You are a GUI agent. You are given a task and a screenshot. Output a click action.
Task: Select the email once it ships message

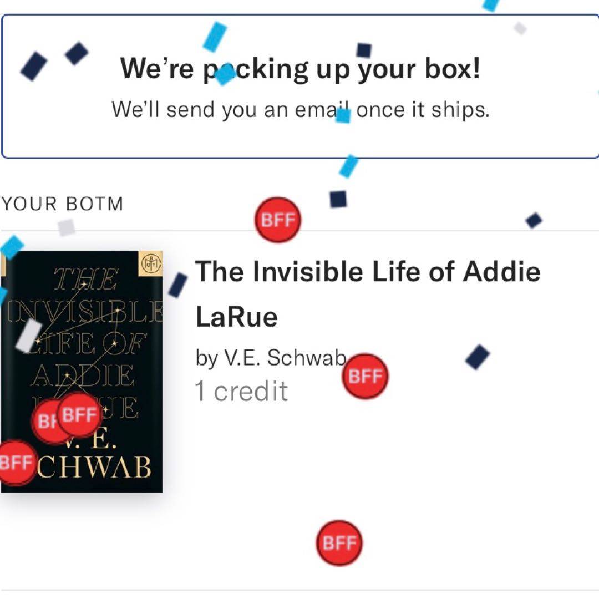[x=300, y=109]
